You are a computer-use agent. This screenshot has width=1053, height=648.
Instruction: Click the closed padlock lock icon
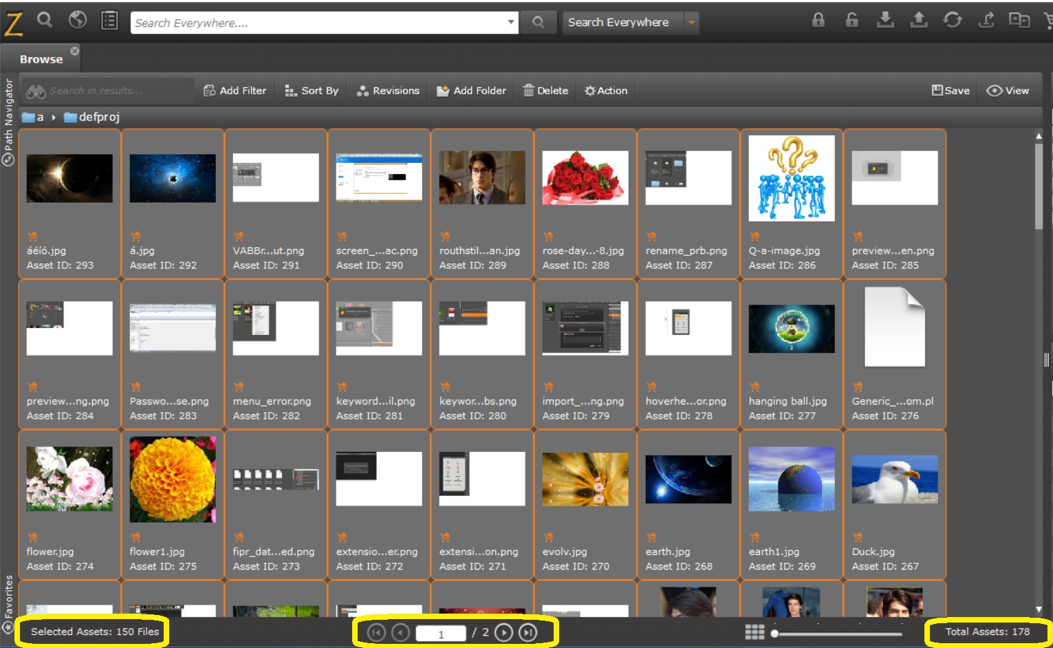(x=818, y=20)
